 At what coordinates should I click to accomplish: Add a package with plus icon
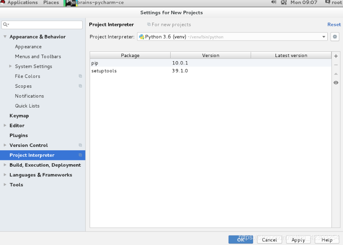point(336,56)
